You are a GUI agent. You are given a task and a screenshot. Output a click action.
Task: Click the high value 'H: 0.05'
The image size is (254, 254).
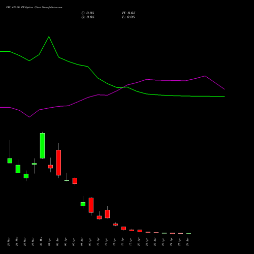[129, 13]
